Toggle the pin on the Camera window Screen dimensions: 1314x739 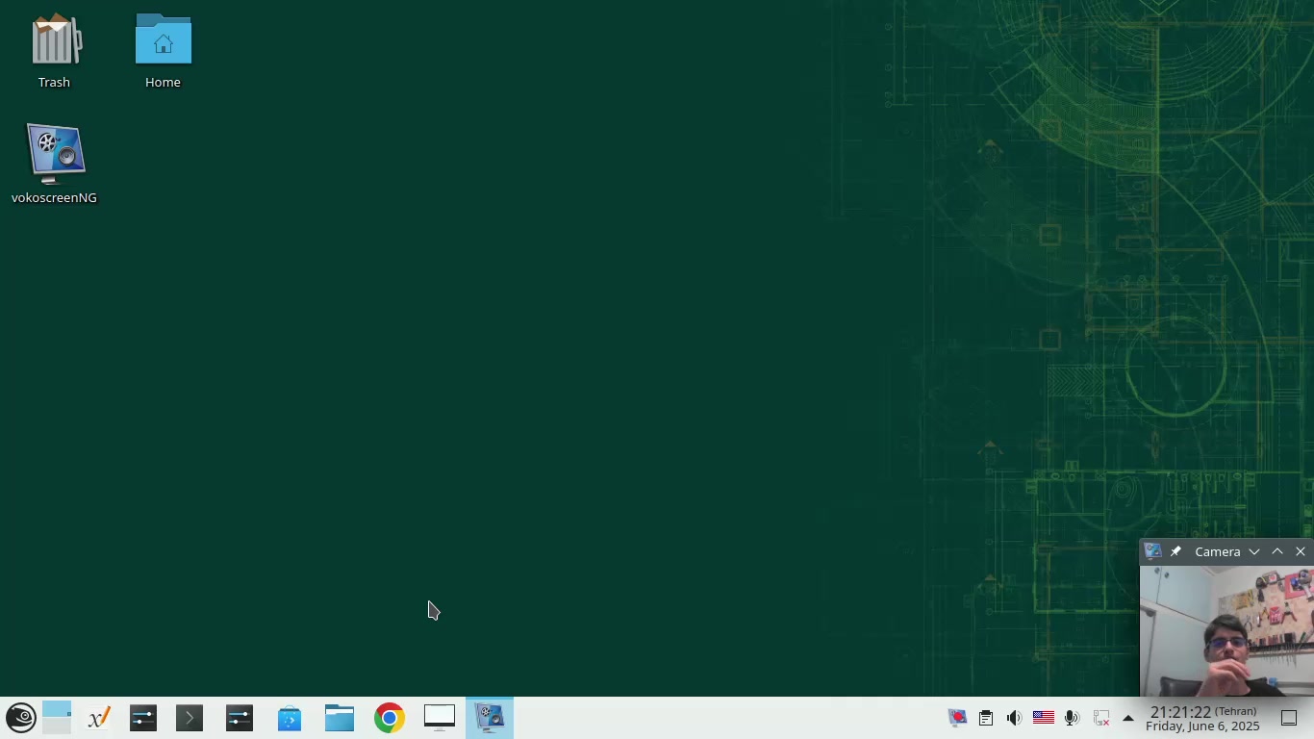pos(1175,551)
